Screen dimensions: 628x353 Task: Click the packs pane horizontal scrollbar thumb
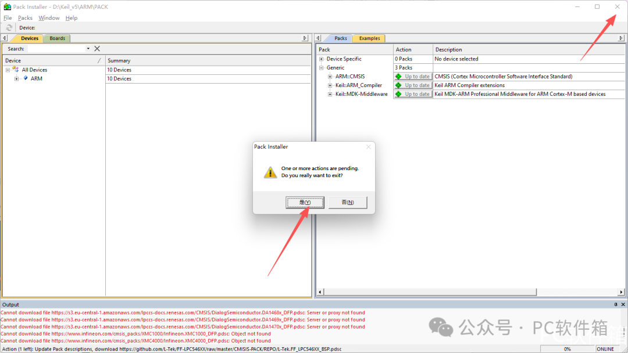point(430,292)
